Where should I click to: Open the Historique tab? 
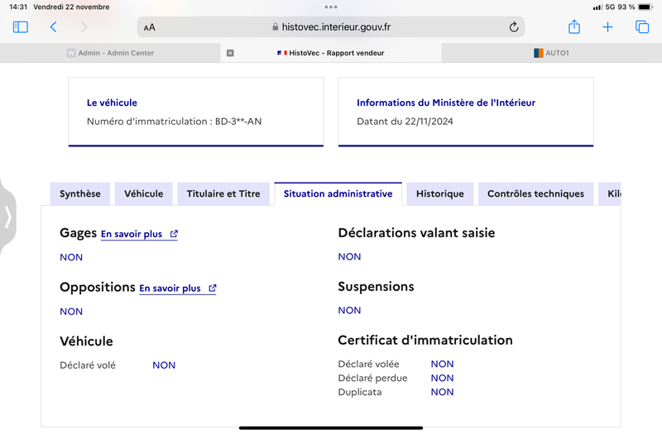440,193
